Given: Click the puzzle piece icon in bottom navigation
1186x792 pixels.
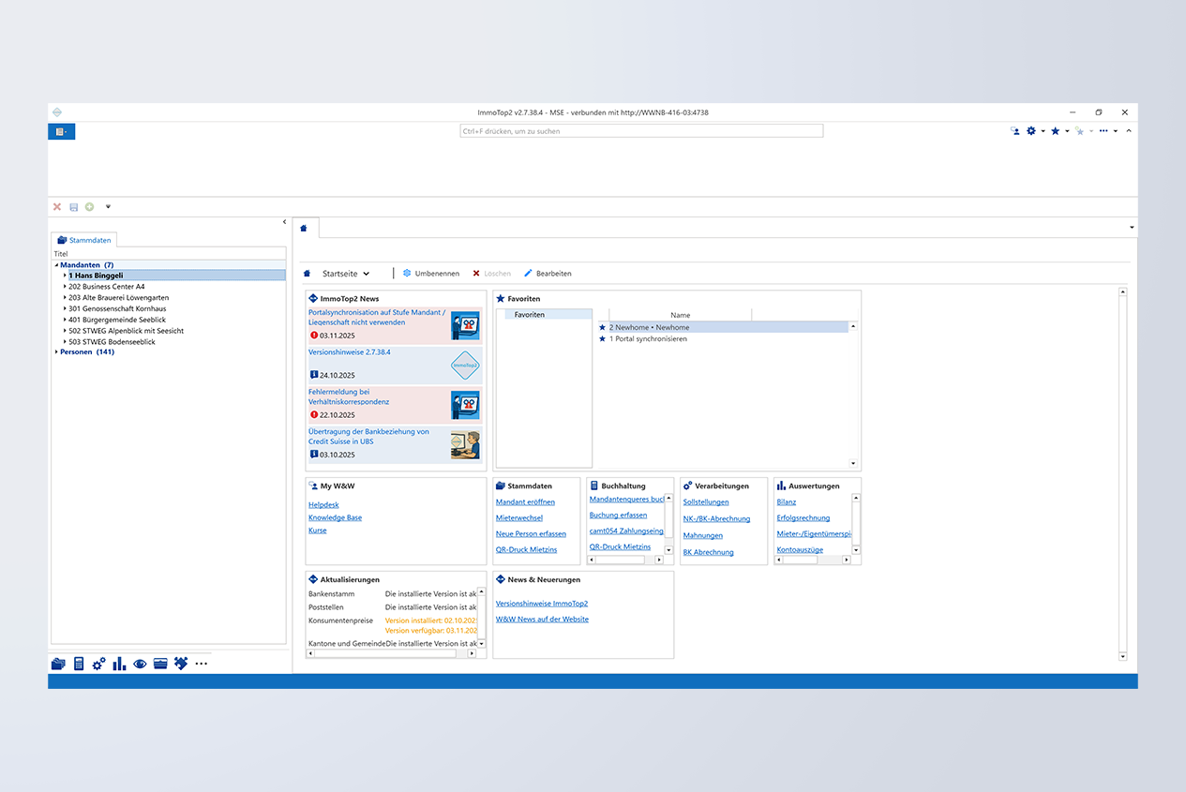Looking at the screenshot, I should [x=181, y=664].
